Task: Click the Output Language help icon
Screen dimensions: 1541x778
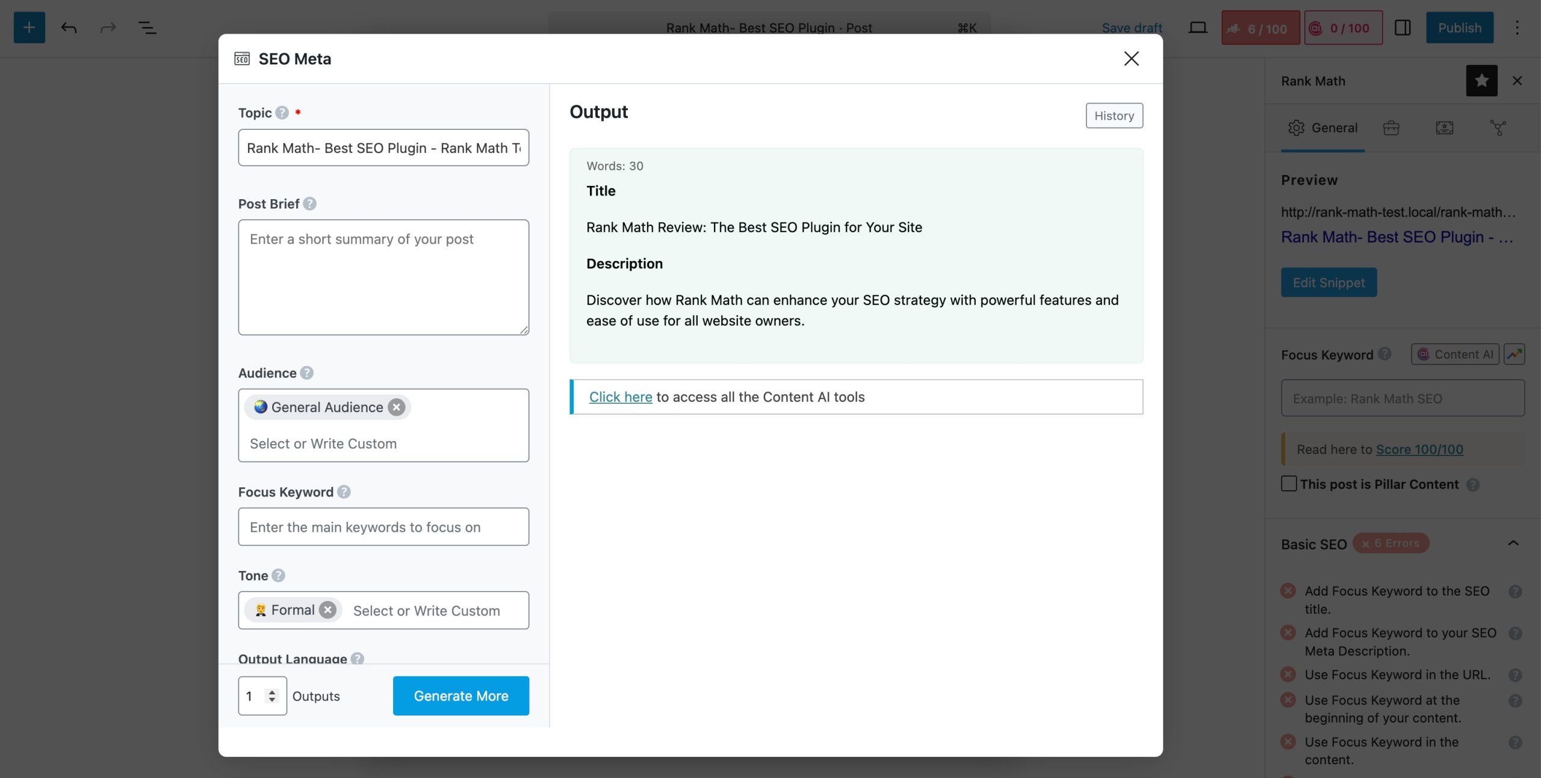Action: pos(357,658)
